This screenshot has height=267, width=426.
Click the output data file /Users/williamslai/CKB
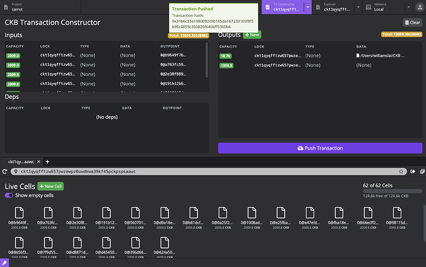click(x=380, y=56)
